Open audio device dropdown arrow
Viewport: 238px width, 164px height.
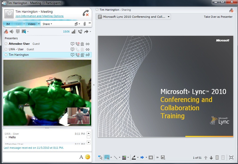tap(28, 31)
